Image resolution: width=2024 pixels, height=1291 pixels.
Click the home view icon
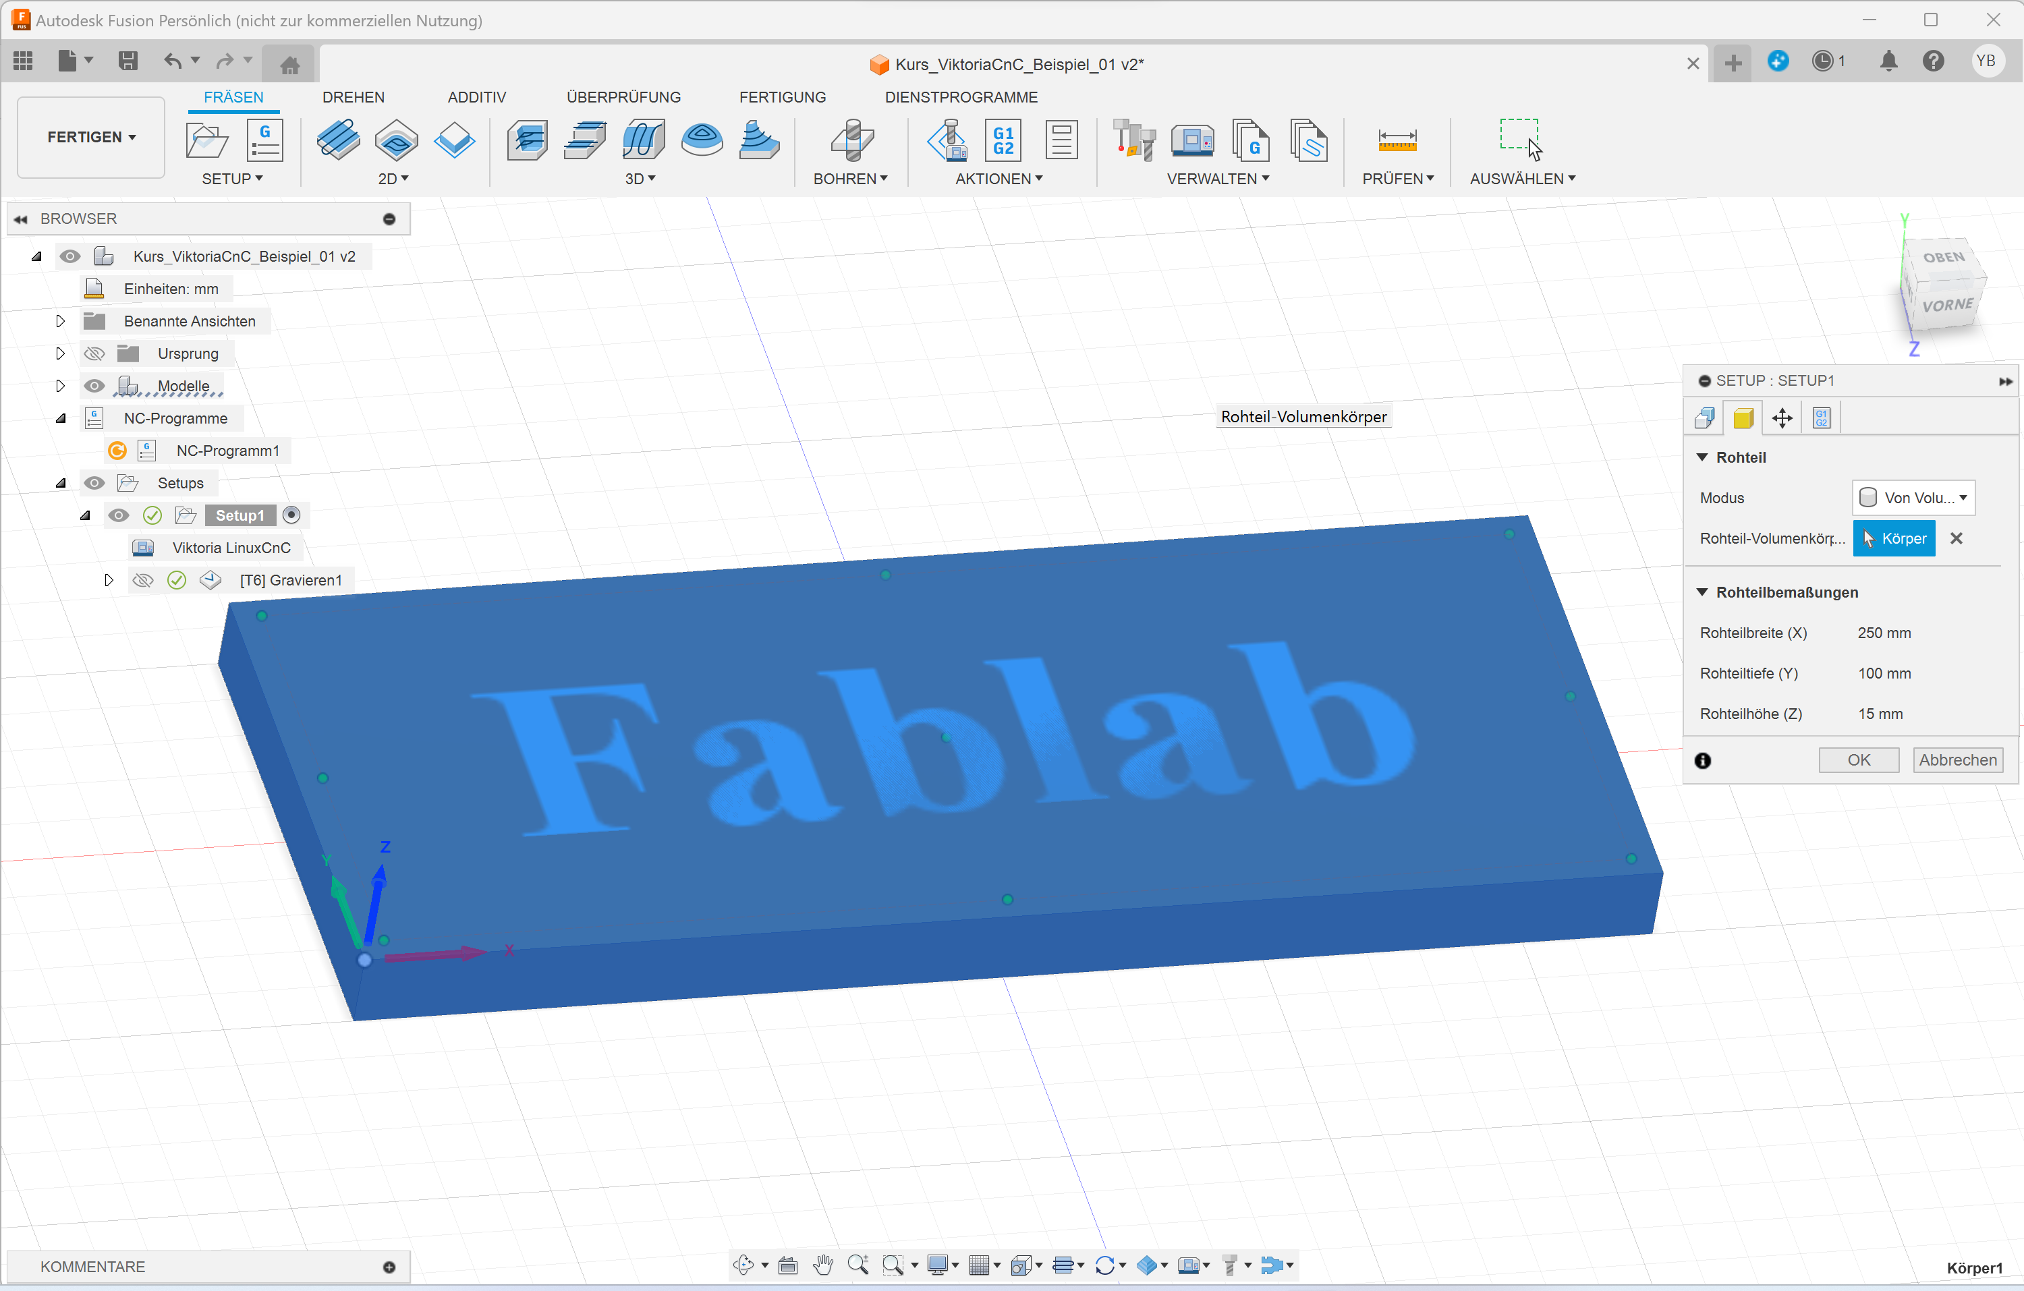[x=289, y=64]
